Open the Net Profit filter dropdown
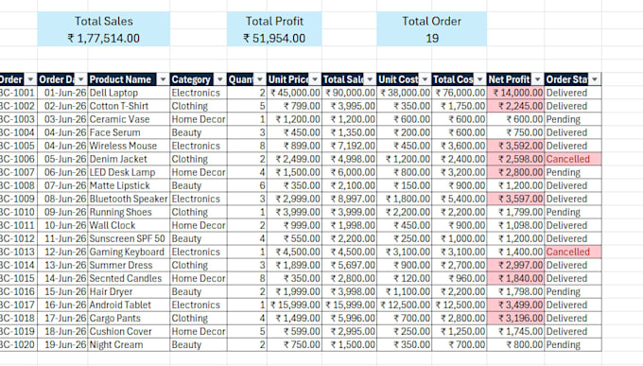 [537, 79]
